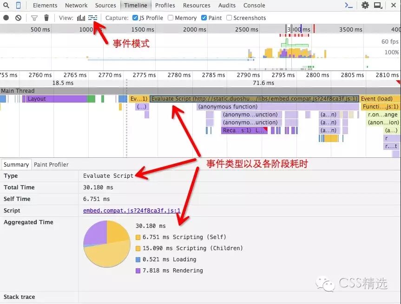Toggle the JS Profile checkbox
The width and height of the screenshot is (401, 304).
[135, 18]
